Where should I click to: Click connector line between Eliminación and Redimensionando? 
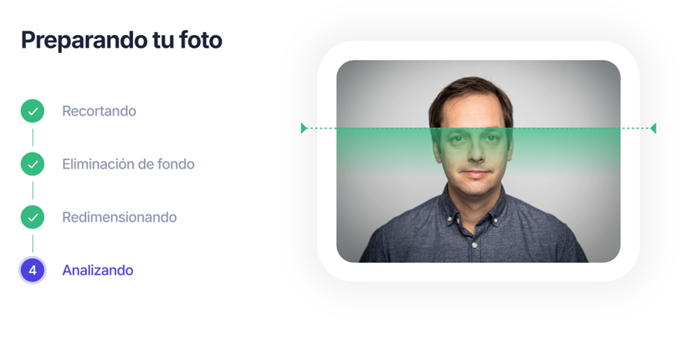pyautogui.click(x=33, y=190)
